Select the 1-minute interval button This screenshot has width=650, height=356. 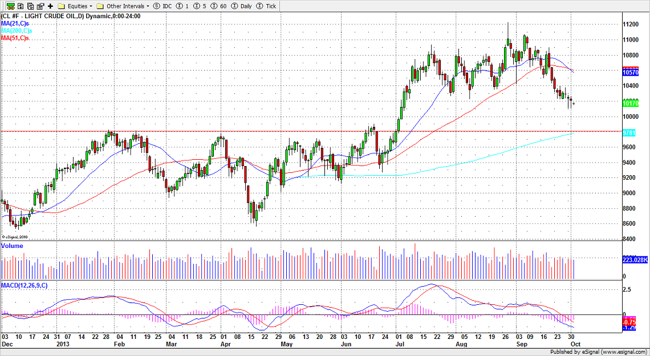(x=183, y=6)
